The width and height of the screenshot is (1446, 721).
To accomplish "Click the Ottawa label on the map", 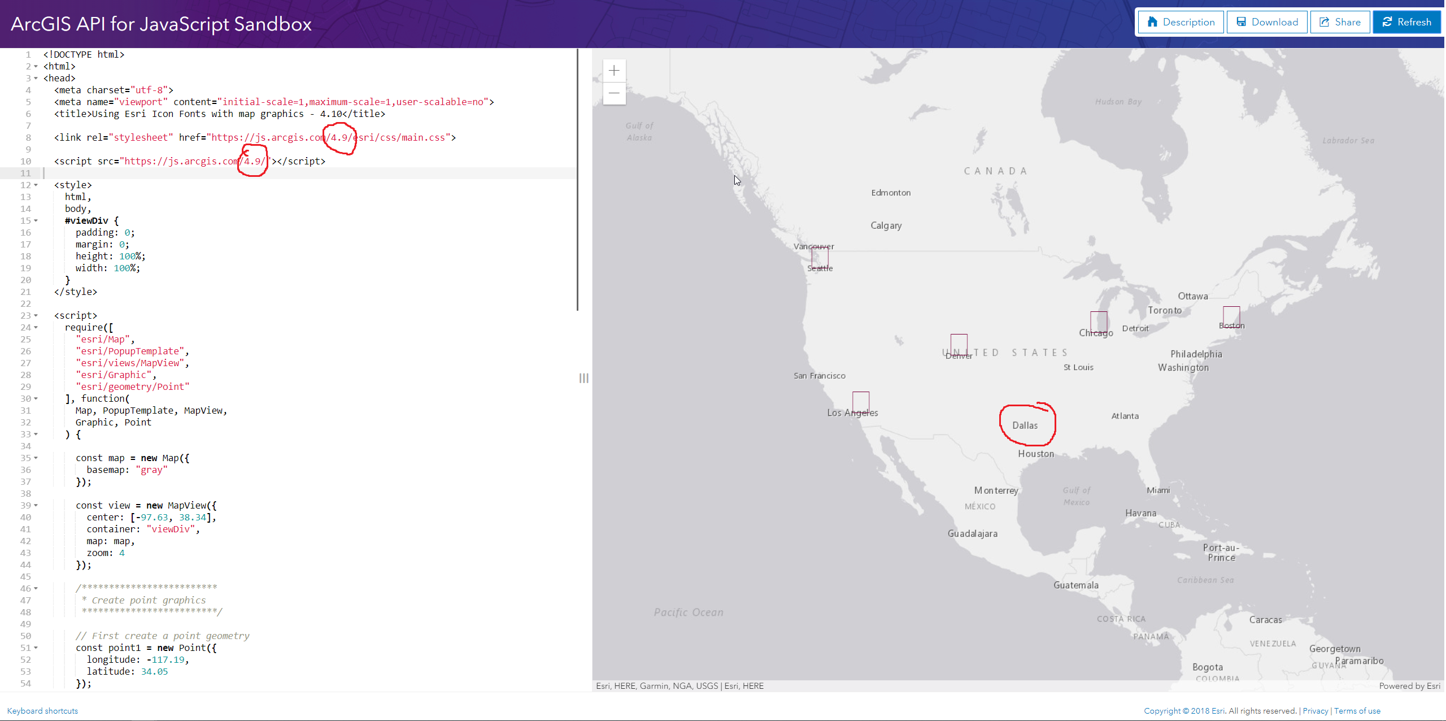I will (1192, 296).
